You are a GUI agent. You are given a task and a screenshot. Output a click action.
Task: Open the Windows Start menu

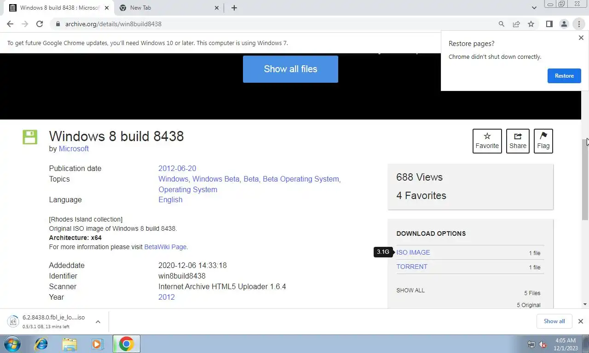12,344
